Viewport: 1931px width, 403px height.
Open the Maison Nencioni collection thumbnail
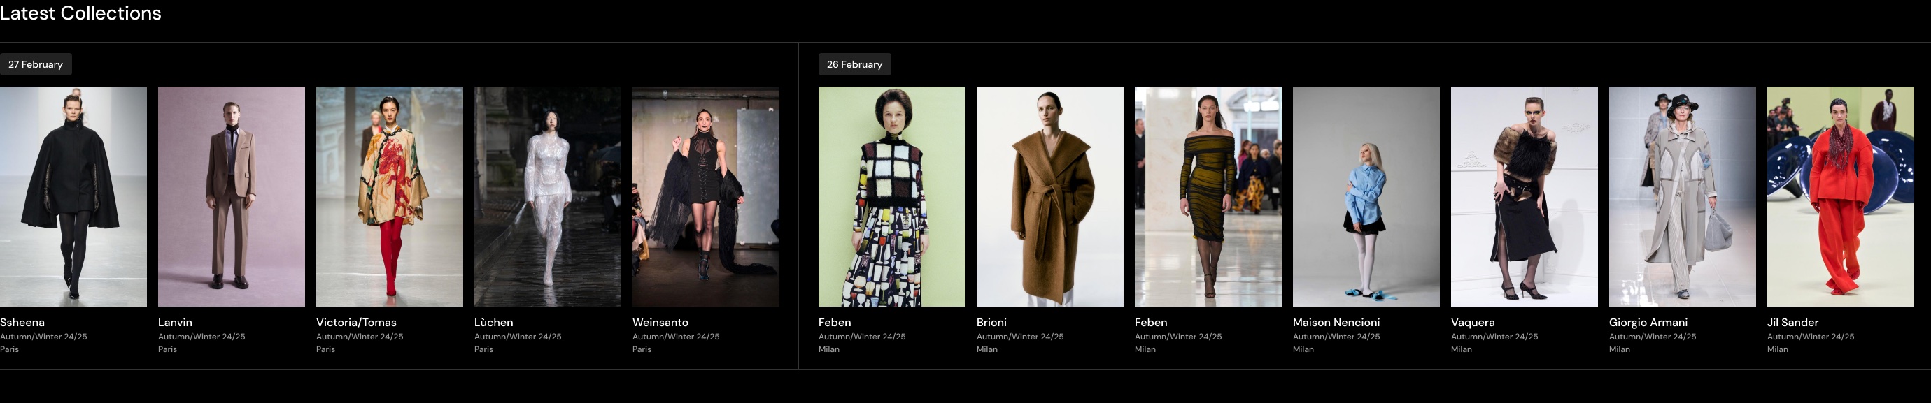pos(1366,197)
